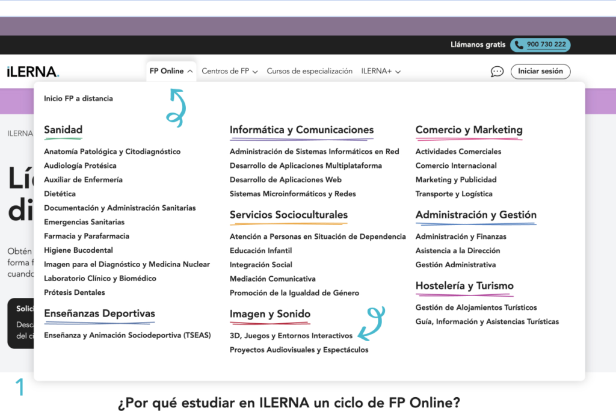Image resolution: width=616 pixels, height=411 pixels.
Task: Open Cursos de especialización
Action: click(310, 71)
